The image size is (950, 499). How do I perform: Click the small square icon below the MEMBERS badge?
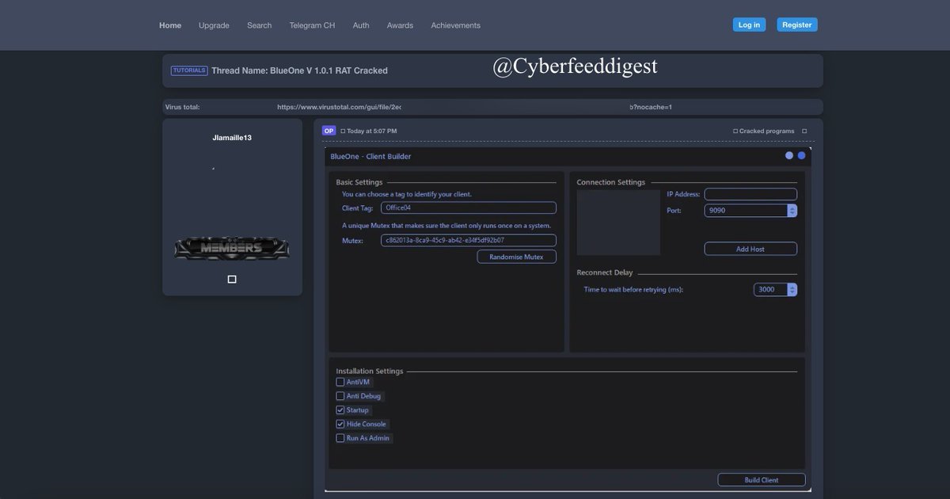[230, 277]
